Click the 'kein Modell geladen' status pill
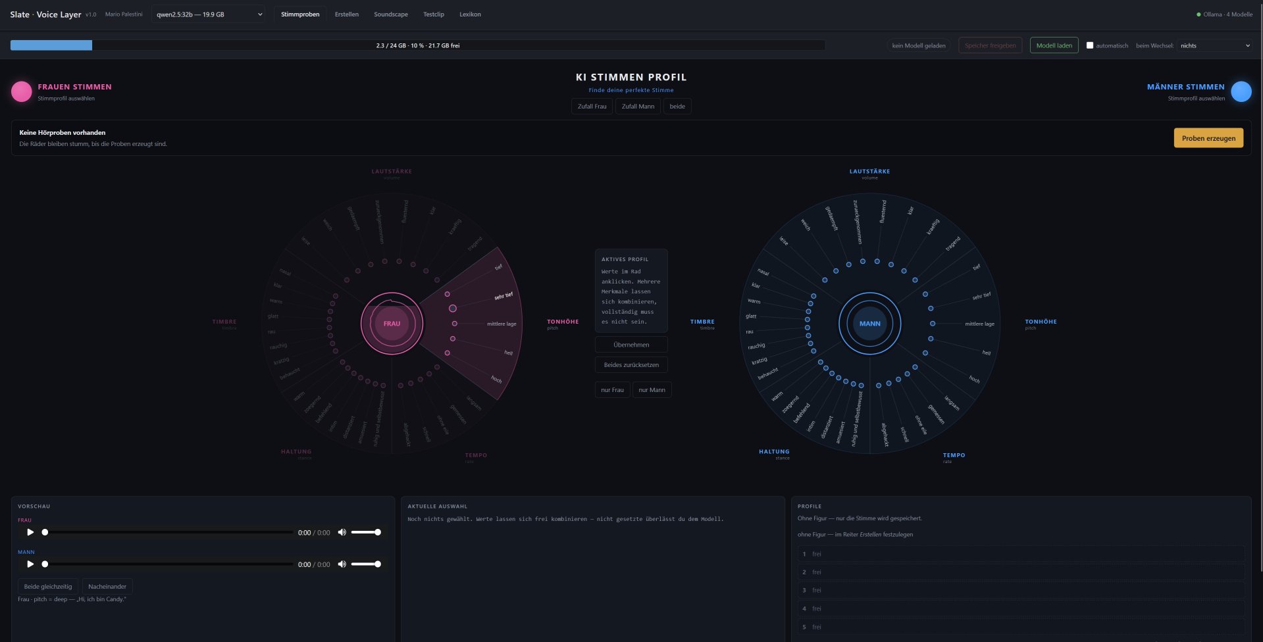The width and height of the screenshot is (1263, 642). click(919, 45)
